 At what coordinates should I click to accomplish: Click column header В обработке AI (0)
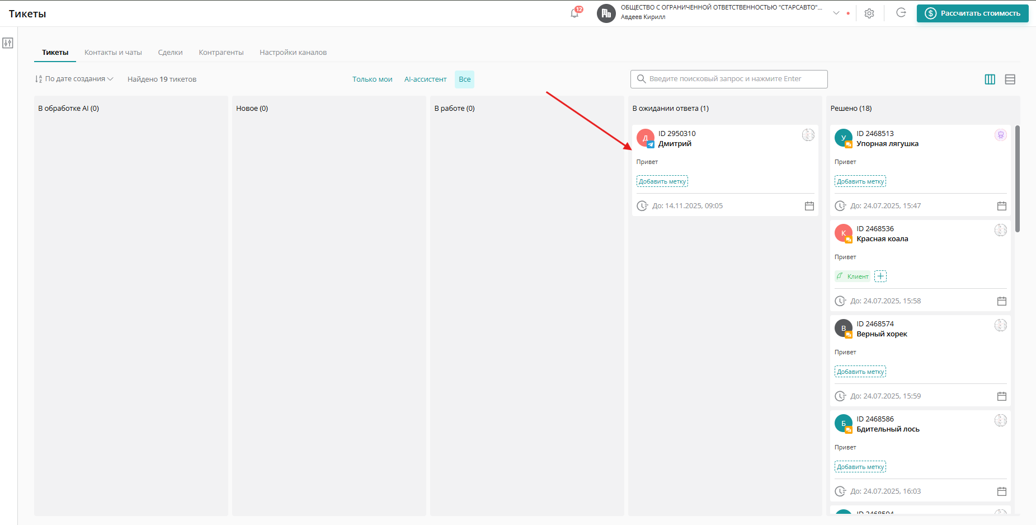click(x=68, y=109)
